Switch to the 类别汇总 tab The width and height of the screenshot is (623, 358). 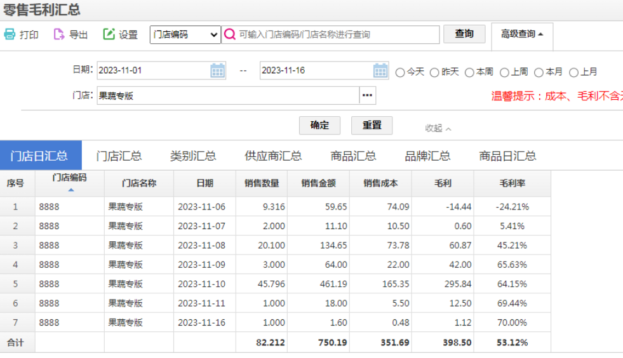pyautogui.click(x=193, y=156)
